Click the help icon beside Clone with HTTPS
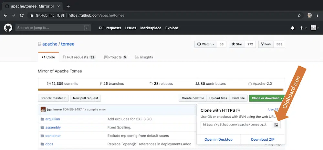This screenshot has height=150, width=323. [238, 110]
